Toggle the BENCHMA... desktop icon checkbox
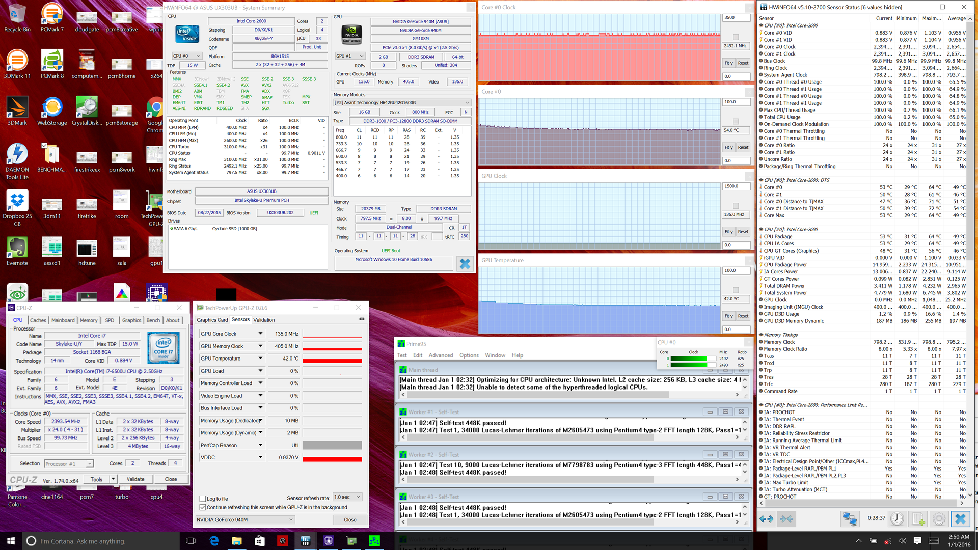 click(44, 146)
